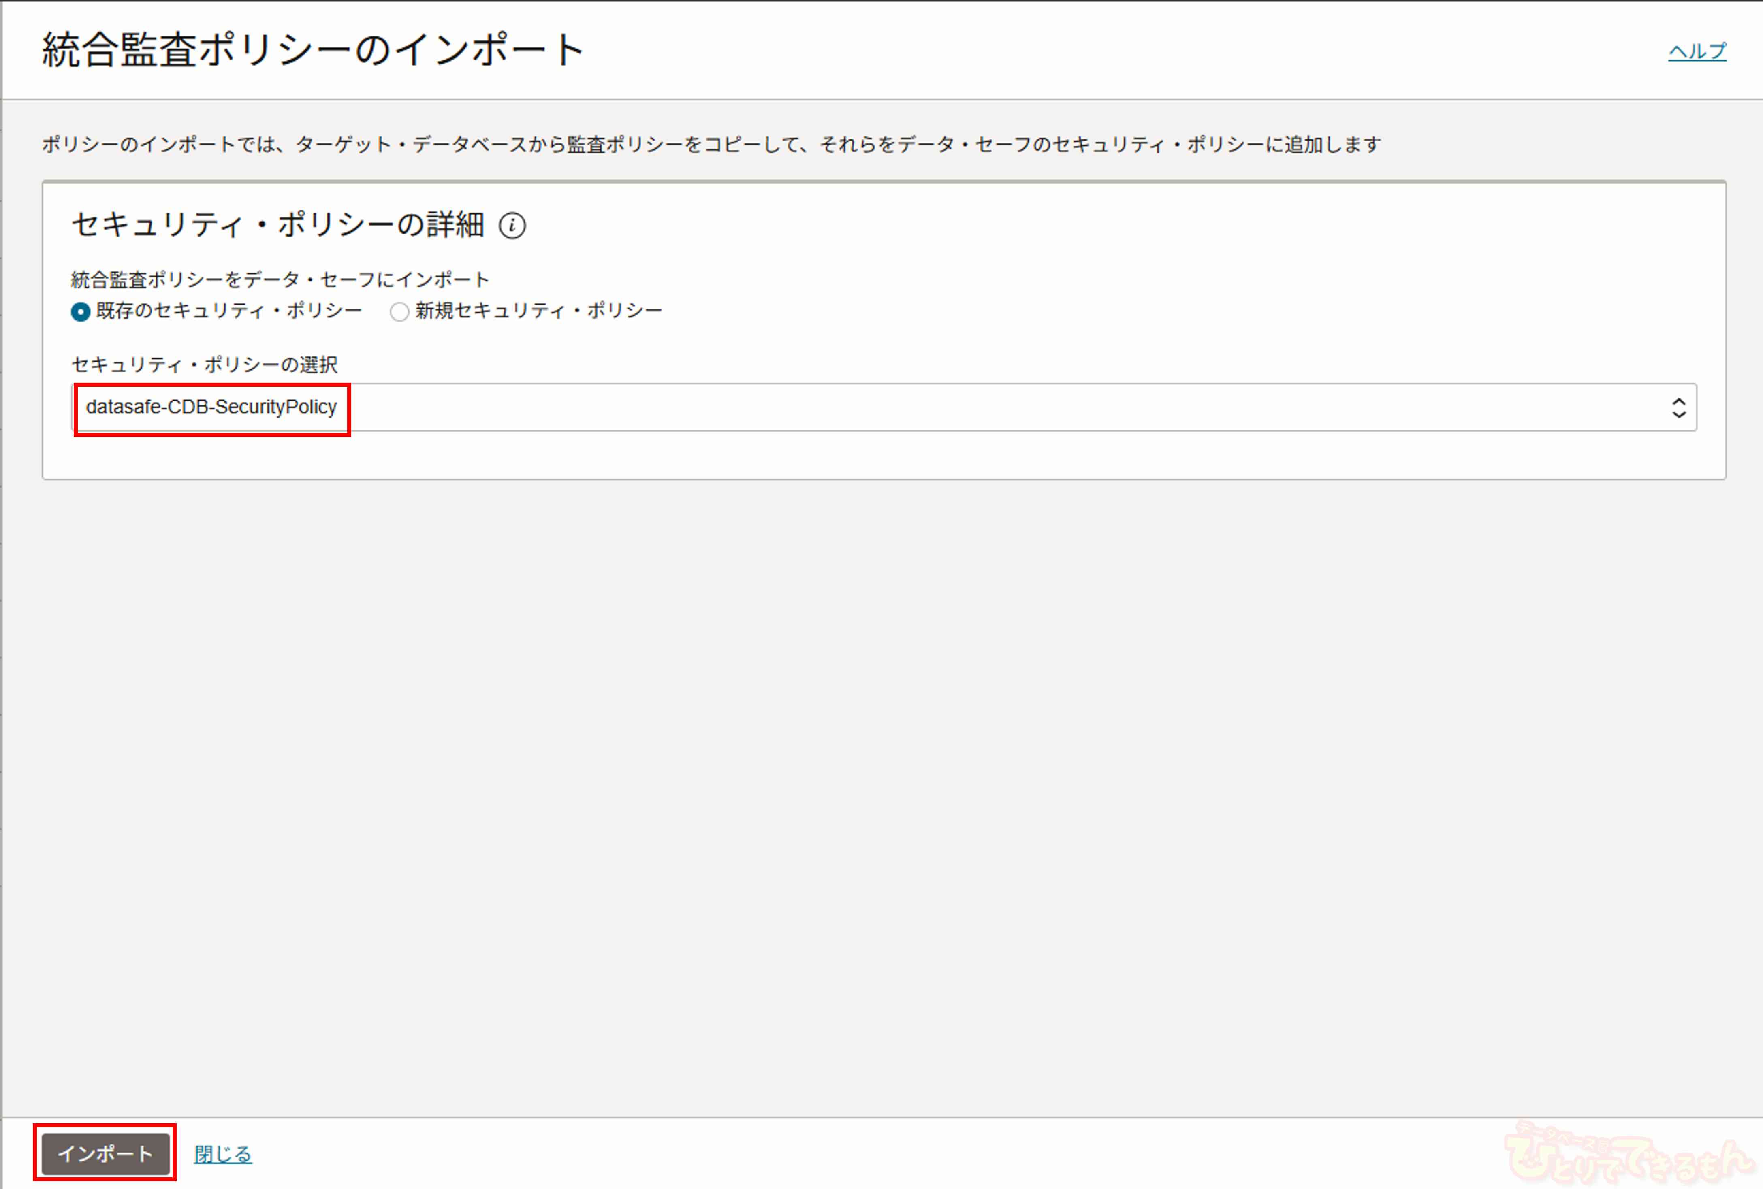The height and width of the screenshot is (1189, 1763).
Task: Click the 新規セキュリティ・ポリシー label text
Action: [539, 311]
